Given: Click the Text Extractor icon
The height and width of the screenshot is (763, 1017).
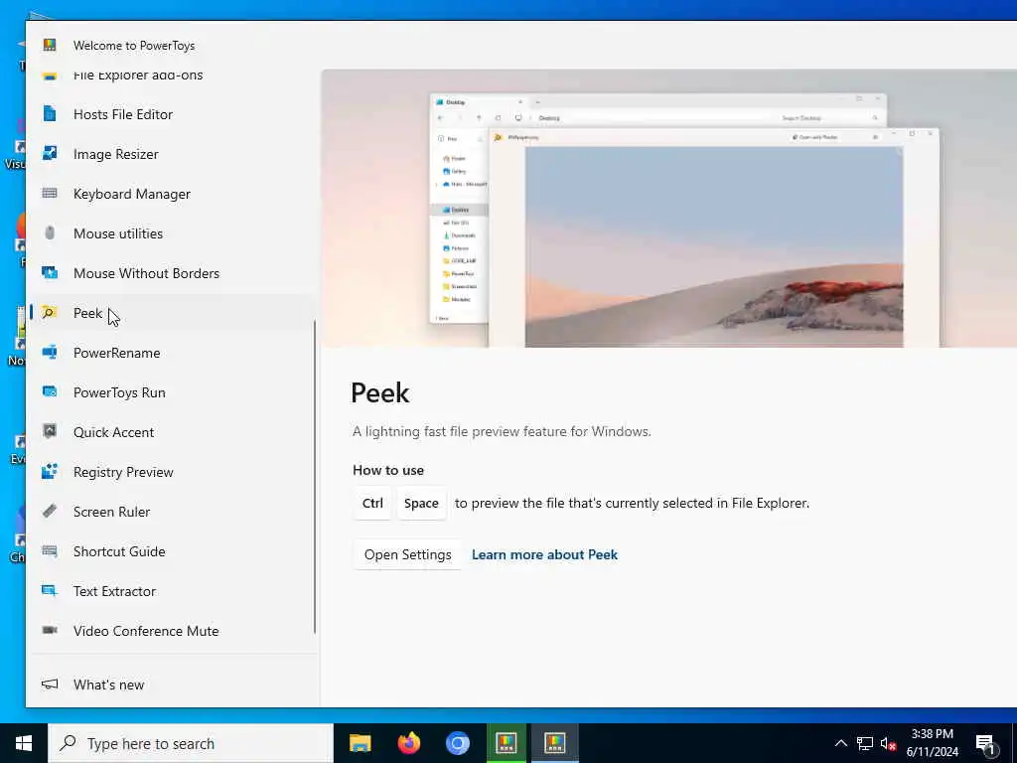Looking at the screenshot, I should (50, 590).
